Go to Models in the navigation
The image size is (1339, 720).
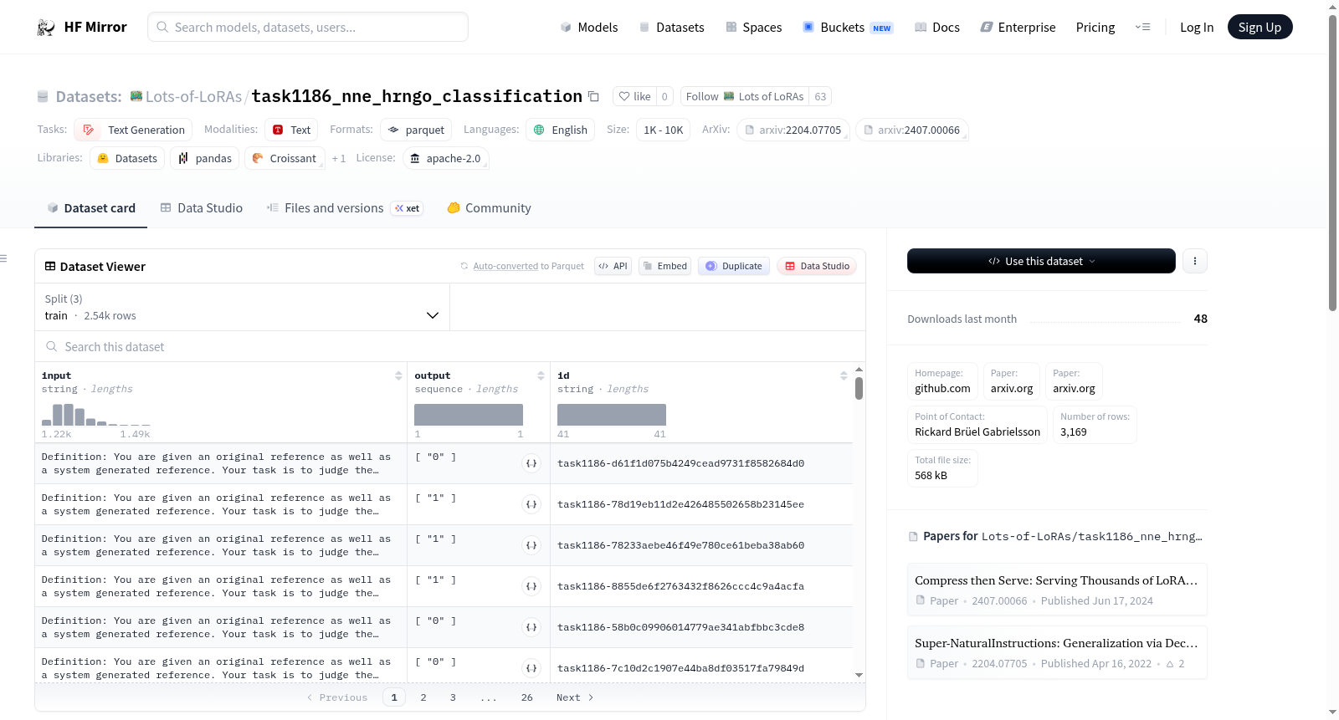coord(589,27)
